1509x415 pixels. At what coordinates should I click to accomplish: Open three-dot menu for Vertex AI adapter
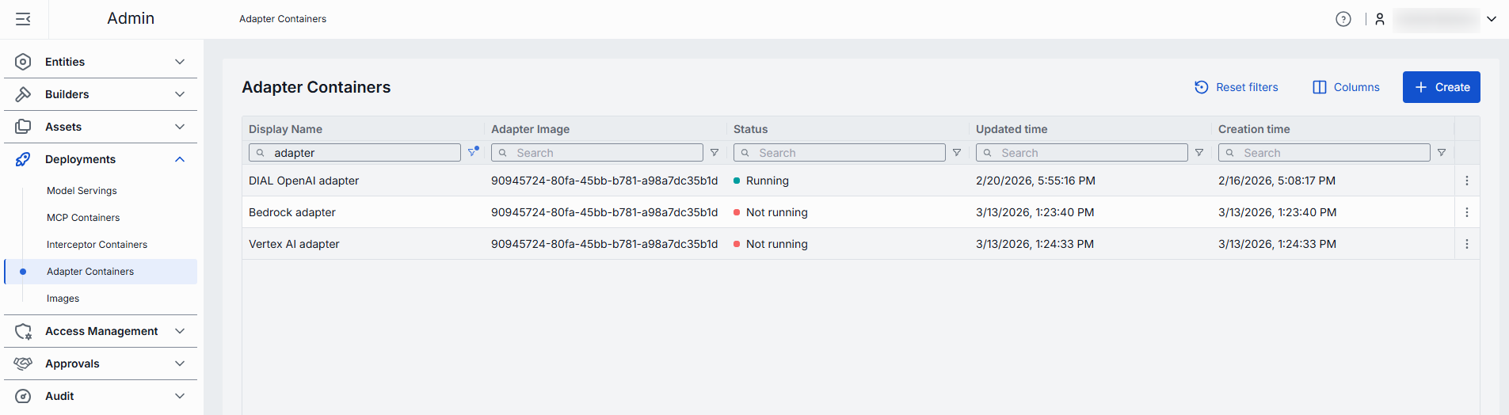coord(1466,244)
